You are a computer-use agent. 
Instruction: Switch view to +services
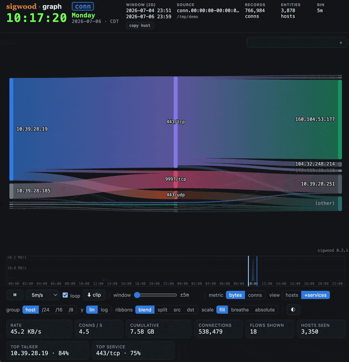coord(315,295)
